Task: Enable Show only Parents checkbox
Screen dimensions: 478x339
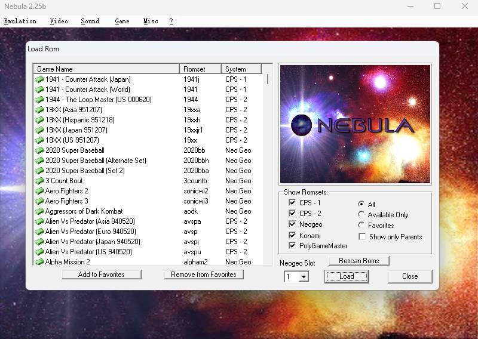Action: click(361, 236)
